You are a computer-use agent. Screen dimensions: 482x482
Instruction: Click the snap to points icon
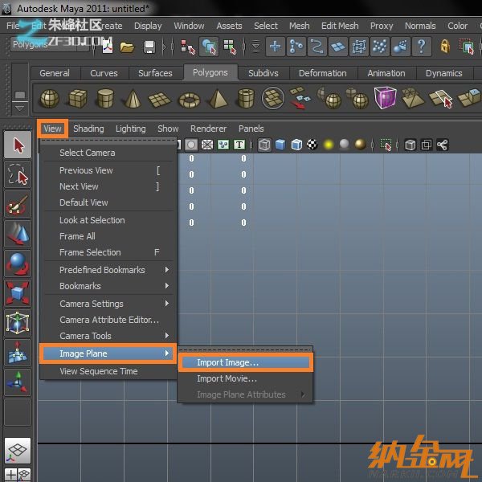coord(317,47)
